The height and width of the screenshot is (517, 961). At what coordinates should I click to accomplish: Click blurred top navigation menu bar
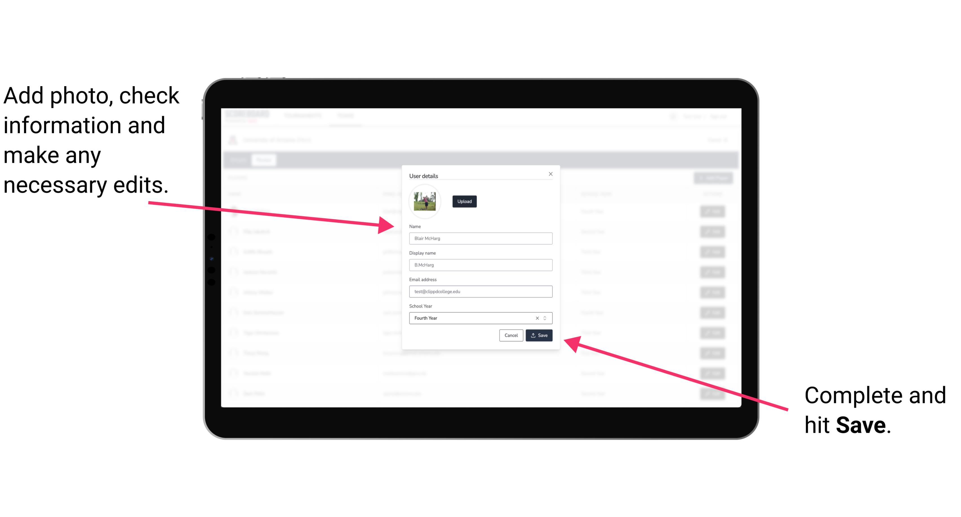tap(480, 117)
